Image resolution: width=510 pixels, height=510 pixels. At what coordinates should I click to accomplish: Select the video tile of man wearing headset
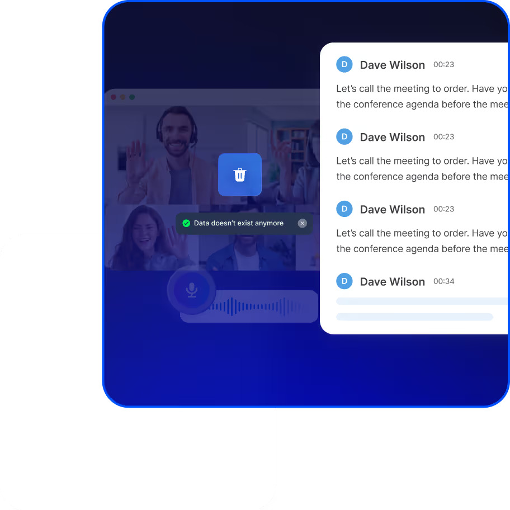click(x=168, y=151)
